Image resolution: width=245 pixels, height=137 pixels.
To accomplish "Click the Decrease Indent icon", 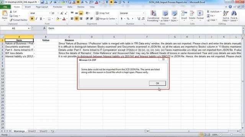I will [x=87, y=19].
